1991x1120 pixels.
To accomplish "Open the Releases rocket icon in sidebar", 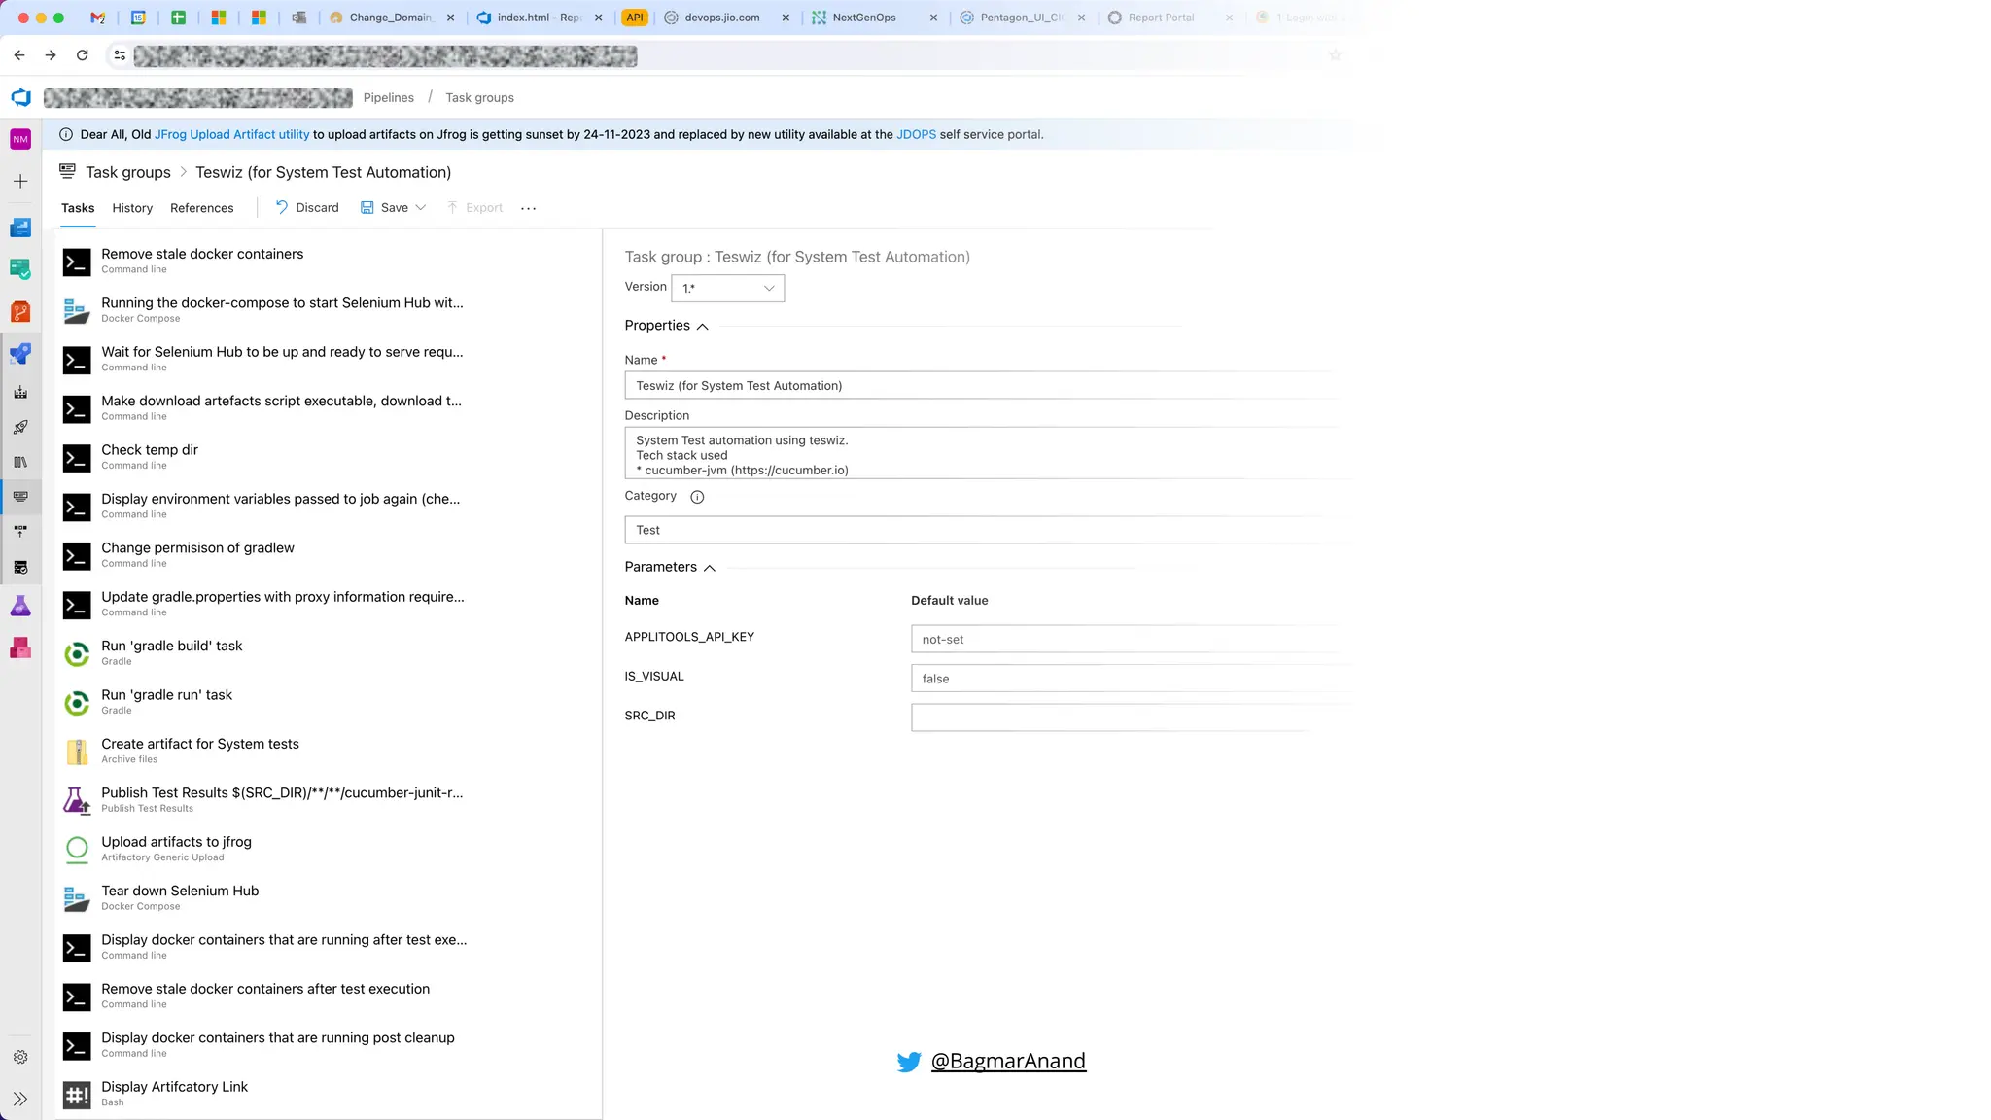I will (x=20, y=427).
